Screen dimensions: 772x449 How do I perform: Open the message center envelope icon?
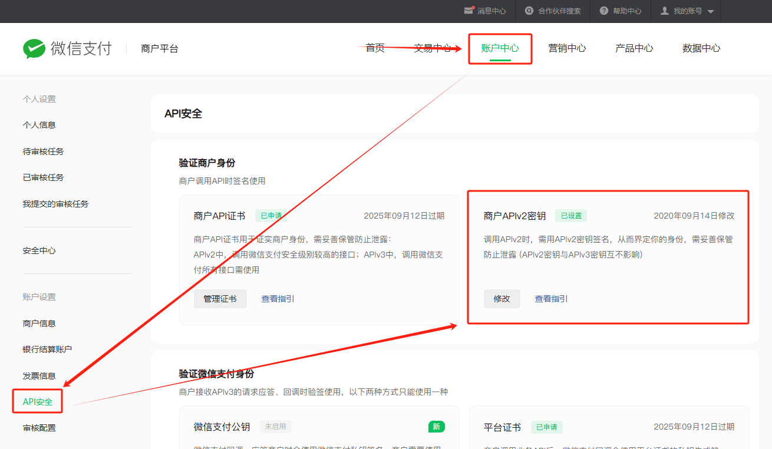(469, 11)
